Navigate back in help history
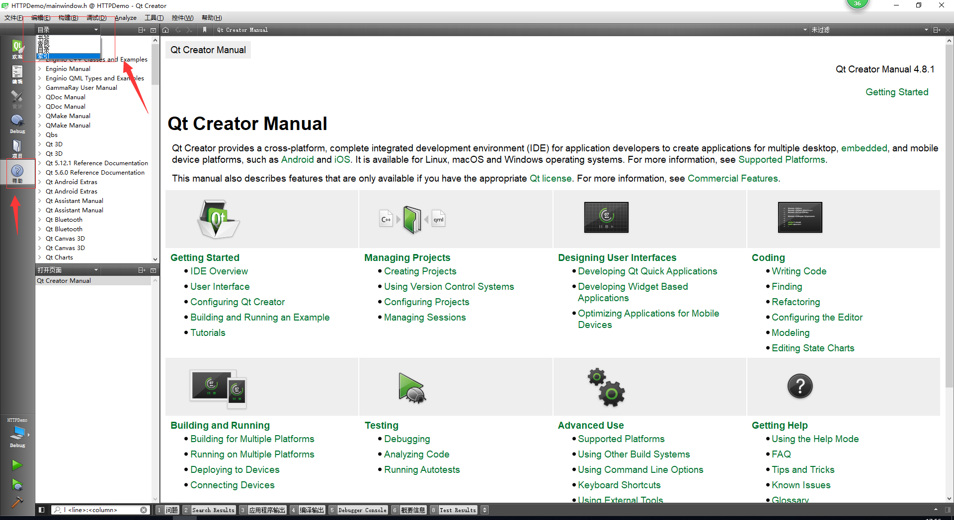The height and width of the screenshot is (520, 954). click(178, 30)
